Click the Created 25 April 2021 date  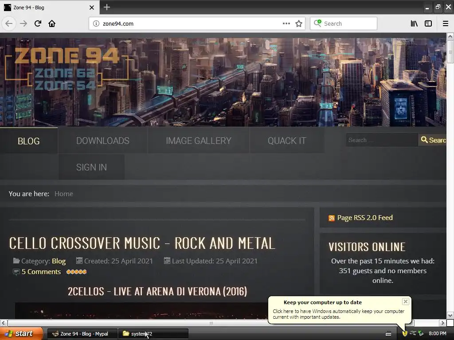118,261
